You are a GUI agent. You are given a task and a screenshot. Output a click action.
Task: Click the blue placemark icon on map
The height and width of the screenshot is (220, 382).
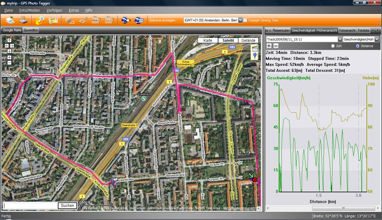pos(255,55)
